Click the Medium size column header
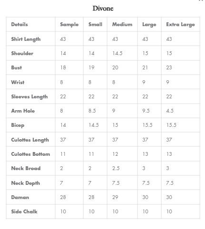This screenshot has width=205, height=229. (122, 24)
